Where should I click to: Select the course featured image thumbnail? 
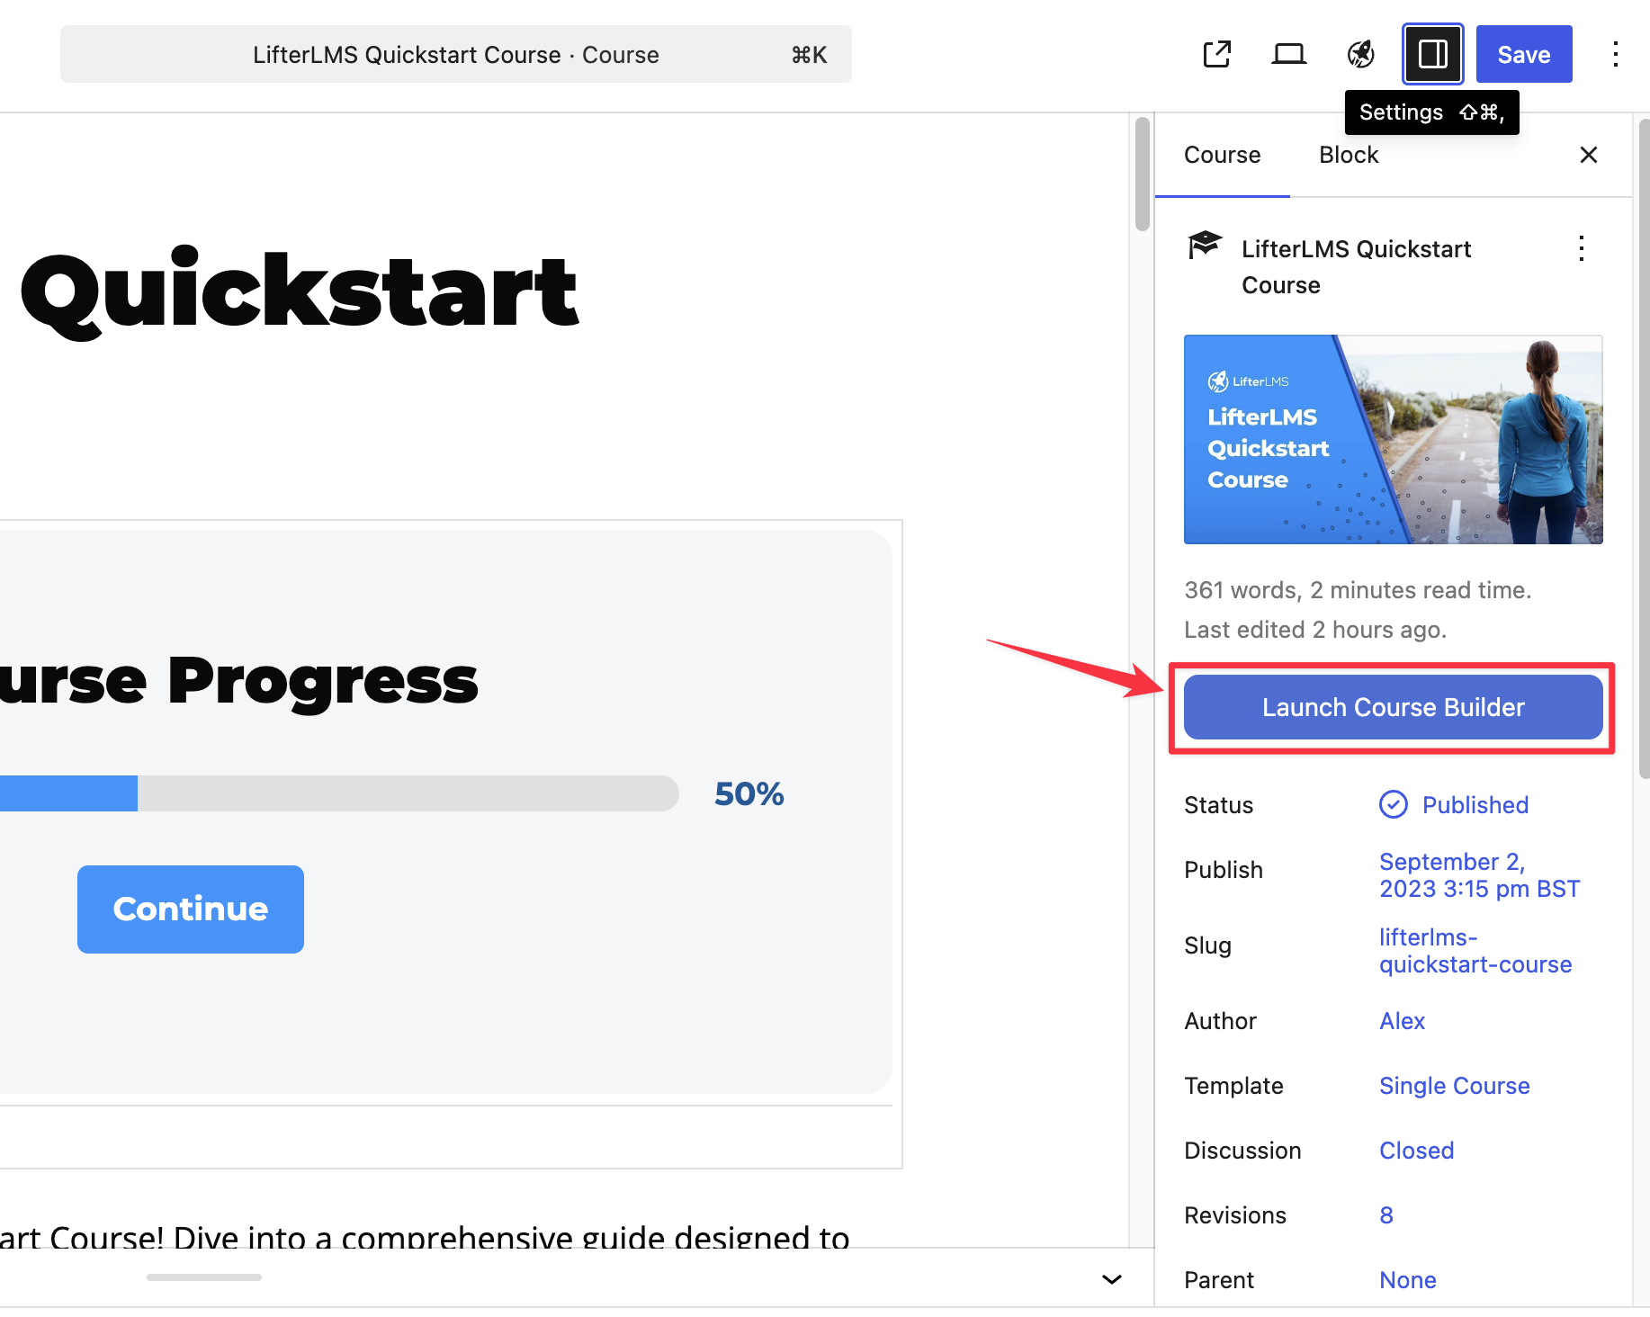click(1393, 439)
